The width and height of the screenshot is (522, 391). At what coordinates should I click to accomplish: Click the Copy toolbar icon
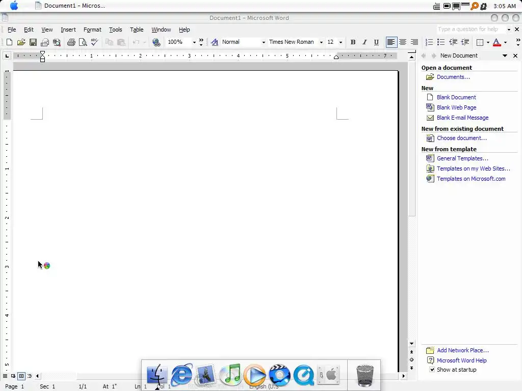coord(109,42)
